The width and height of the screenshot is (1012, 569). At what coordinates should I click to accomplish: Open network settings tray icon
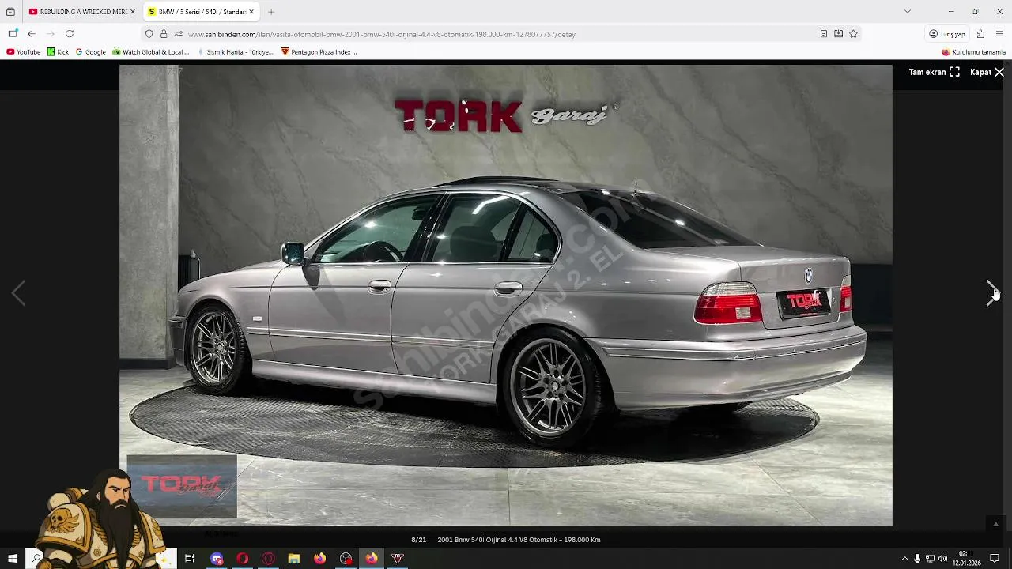(x=930, y=559)
